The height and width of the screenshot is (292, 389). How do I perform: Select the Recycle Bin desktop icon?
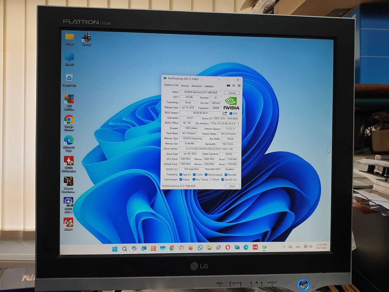pos(69,81)
